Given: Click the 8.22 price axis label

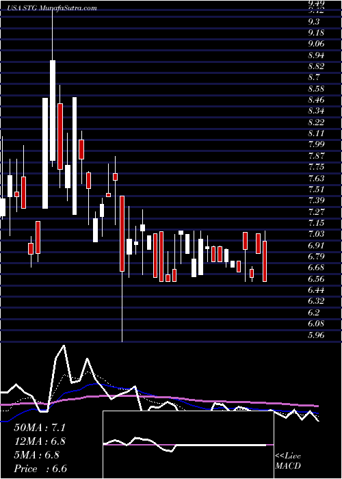Looking at the screenshot, I should [x=316, y=122].
